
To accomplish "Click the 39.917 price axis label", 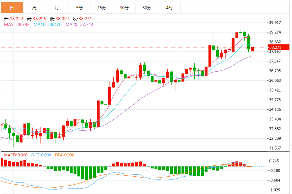I will (275, 23).
